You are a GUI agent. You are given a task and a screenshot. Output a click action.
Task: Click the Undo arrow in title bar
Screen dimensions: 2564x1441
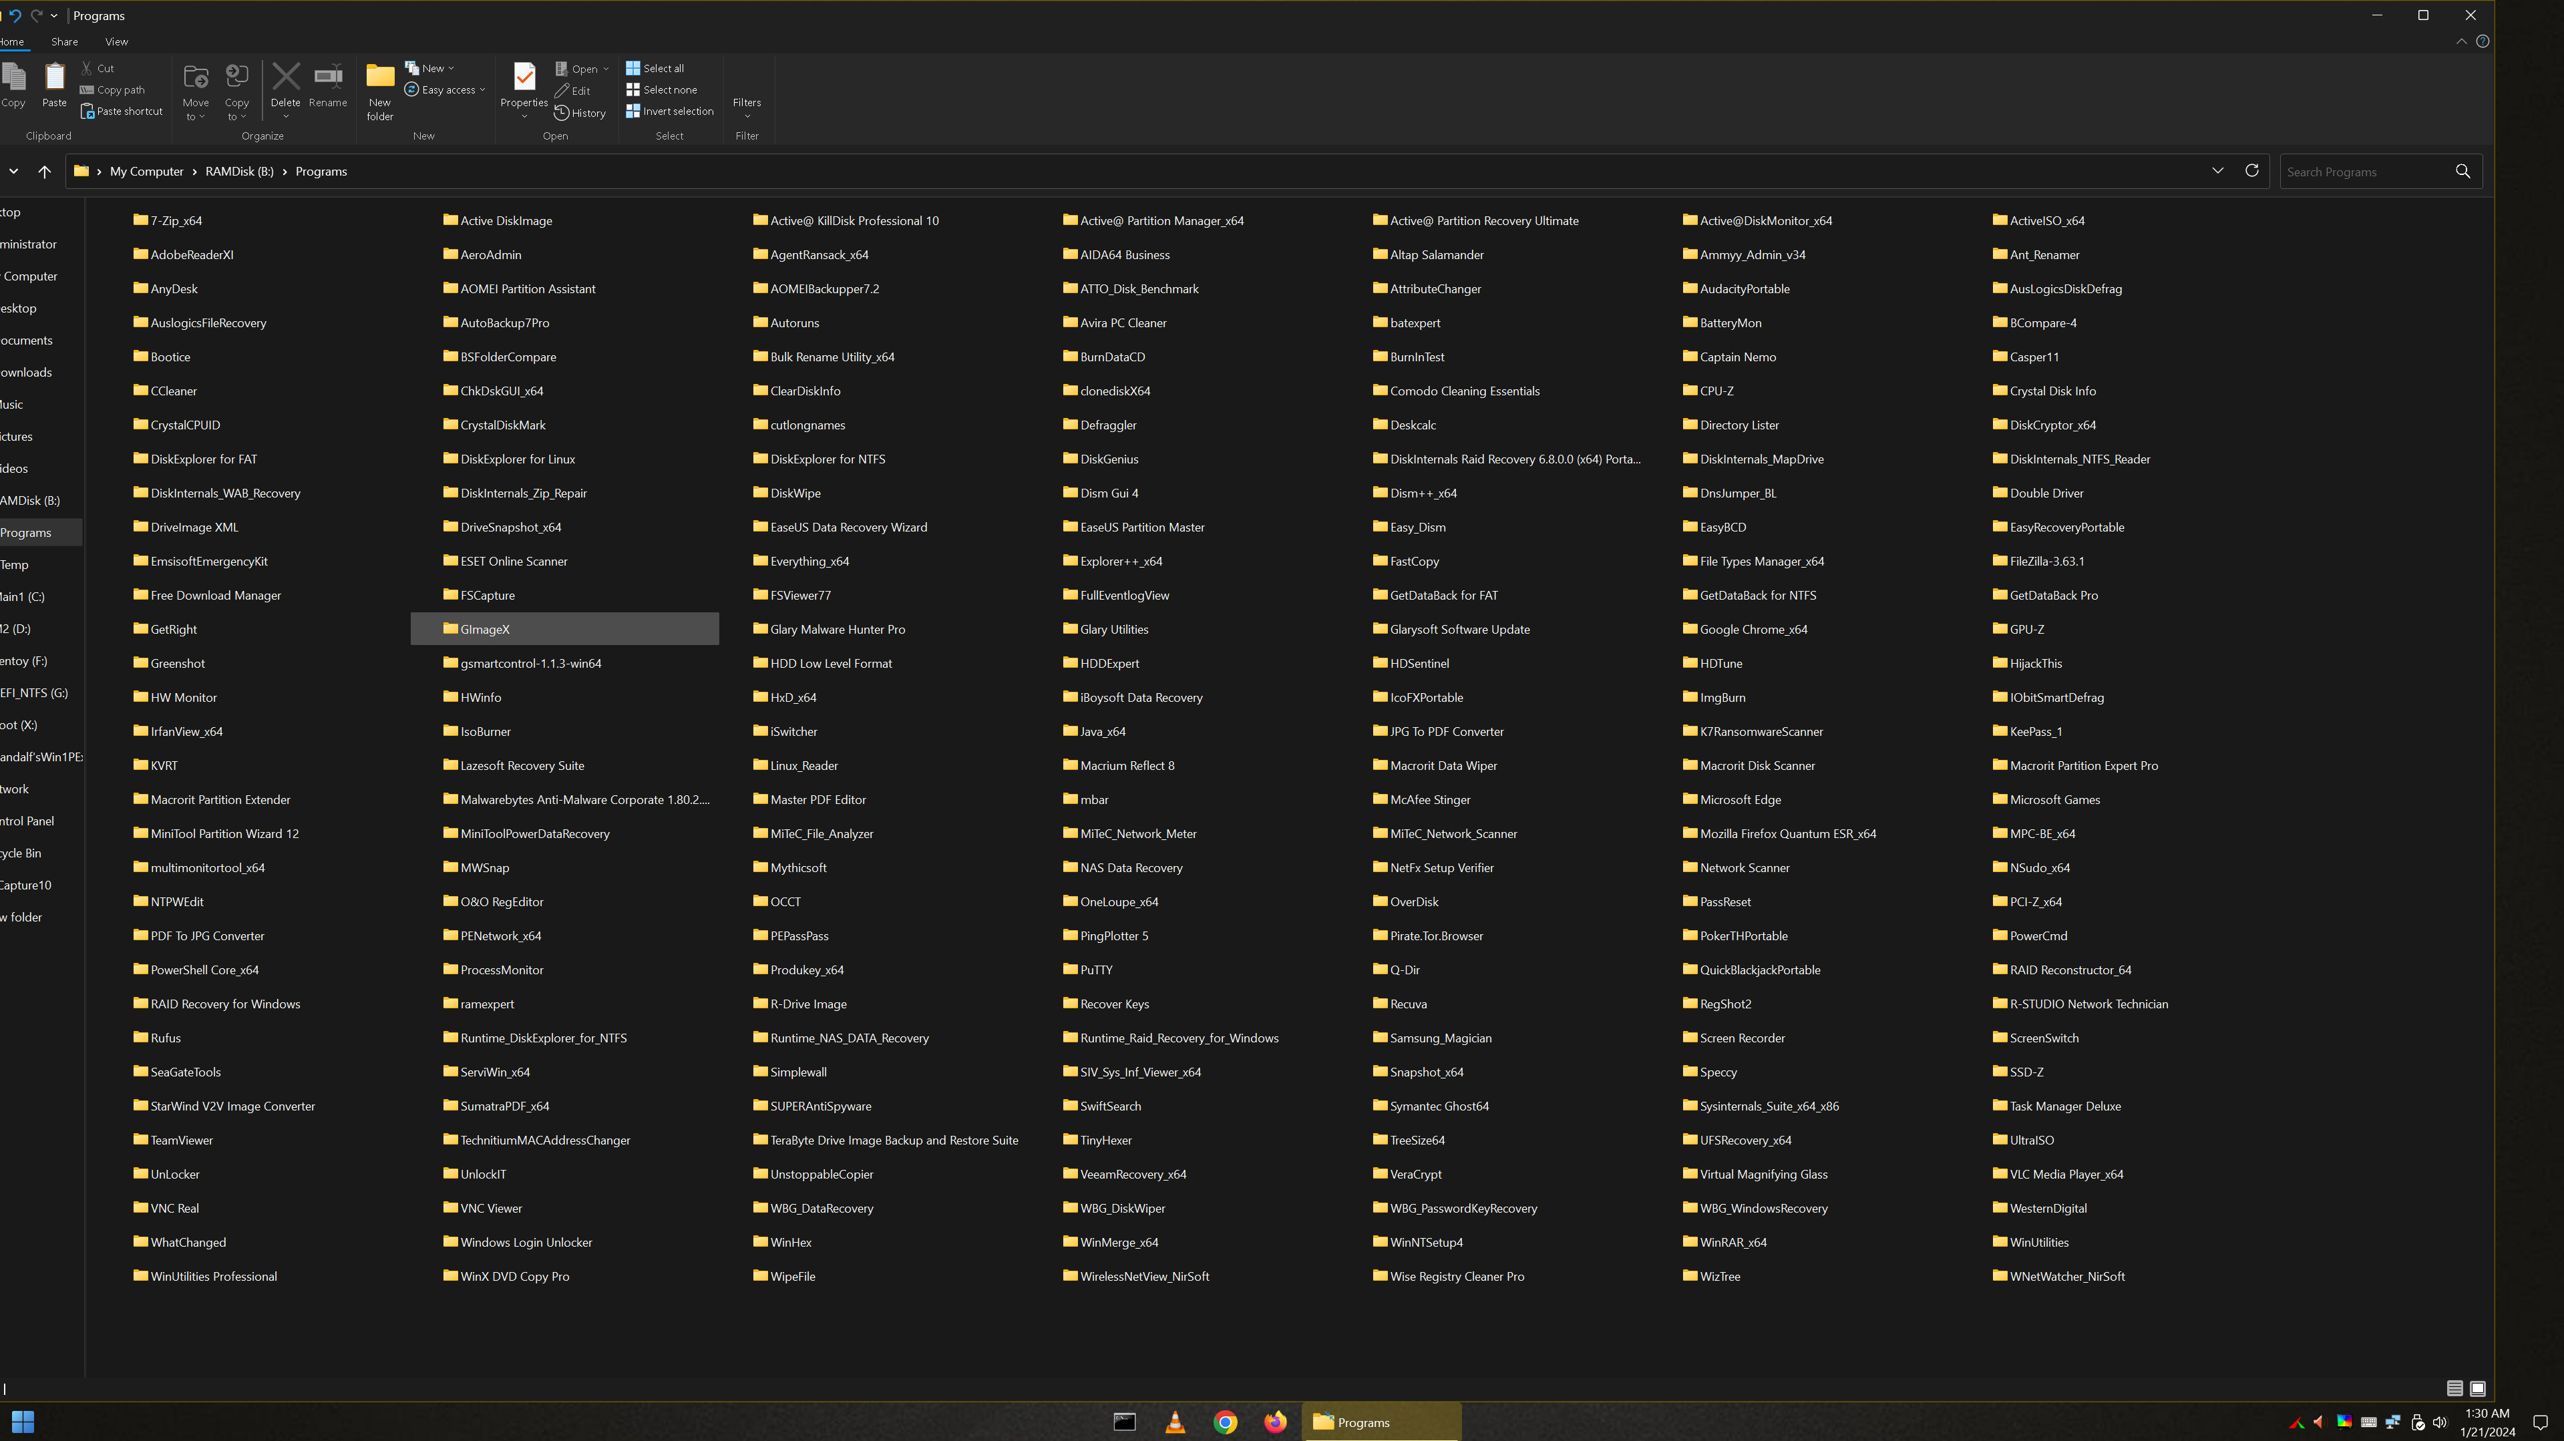pyautogui.click(x=15, y=15)
